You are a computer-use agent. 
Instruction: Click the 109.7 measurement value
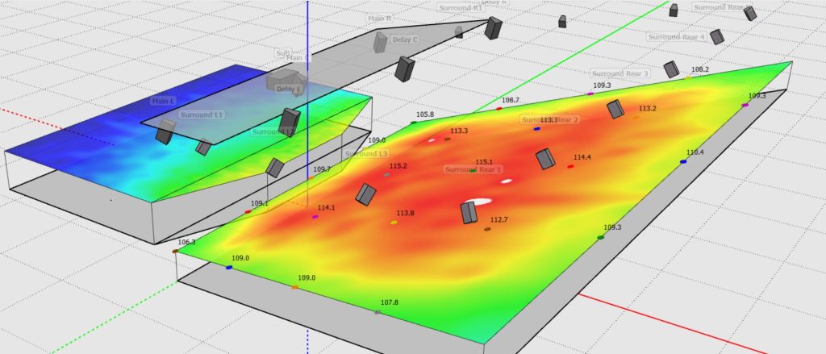pyautogui.click(x=322, y=169)
